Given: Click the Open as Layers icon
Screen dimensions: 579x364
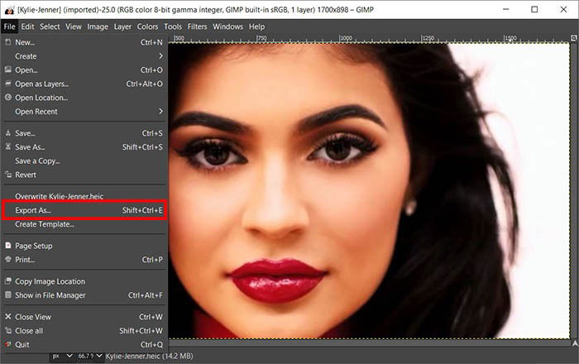Looking at the screenshot, I should point(7,84).
